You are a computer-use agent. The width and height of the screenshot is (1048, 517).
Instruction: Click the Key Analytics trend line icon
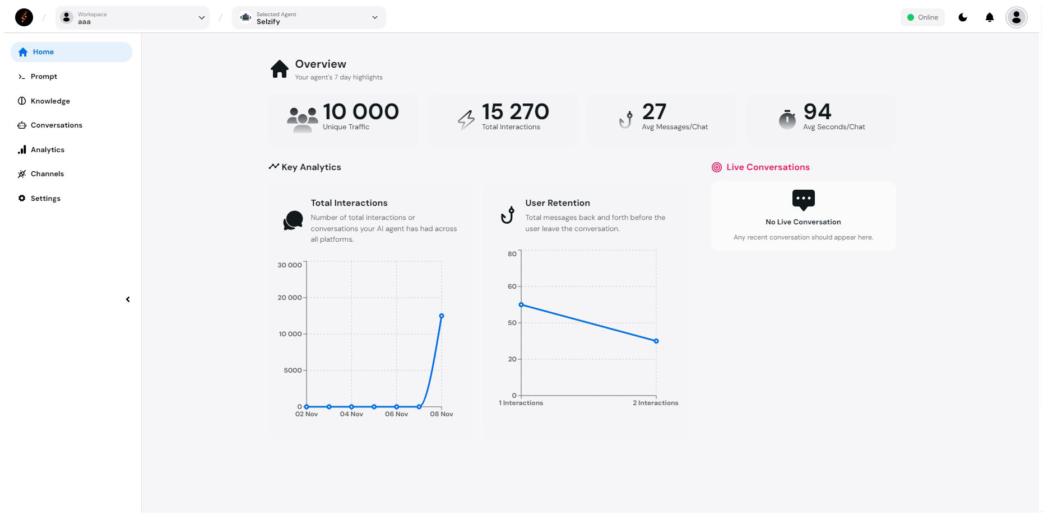(273, 167)
